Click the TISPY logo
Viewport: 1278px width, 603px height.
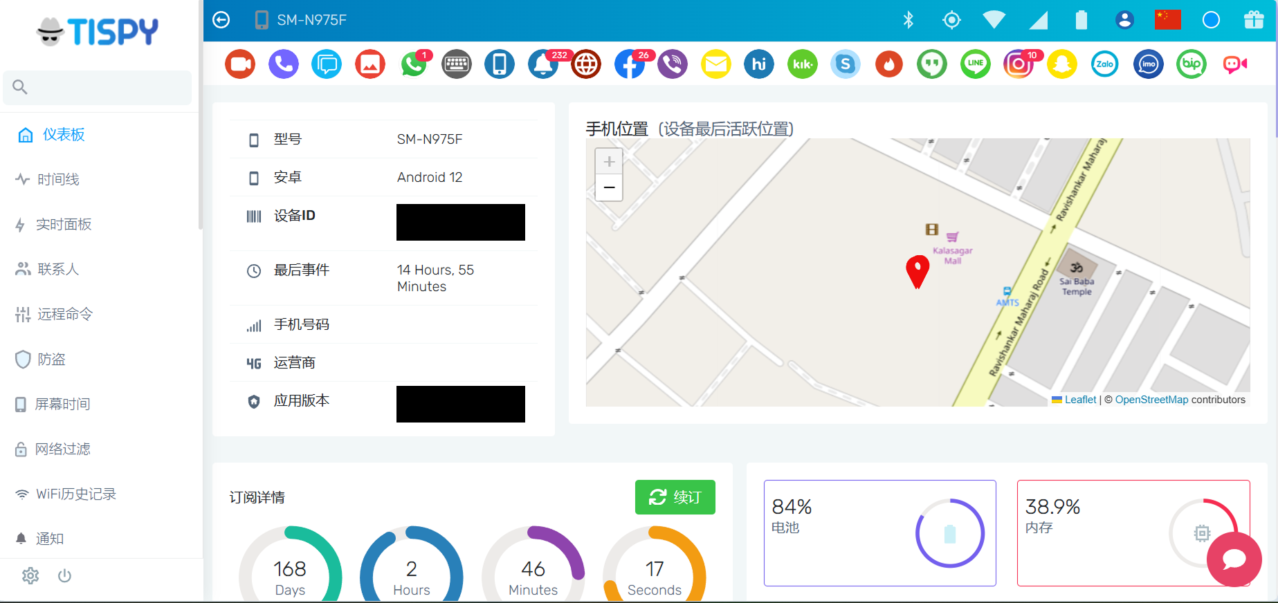(x=98, y=31)
